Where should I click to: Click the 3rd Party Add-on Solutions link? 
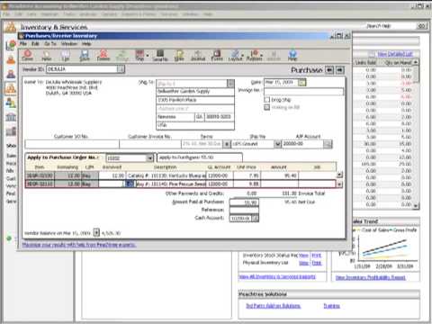pyautogui.click(x=273, y=306)
